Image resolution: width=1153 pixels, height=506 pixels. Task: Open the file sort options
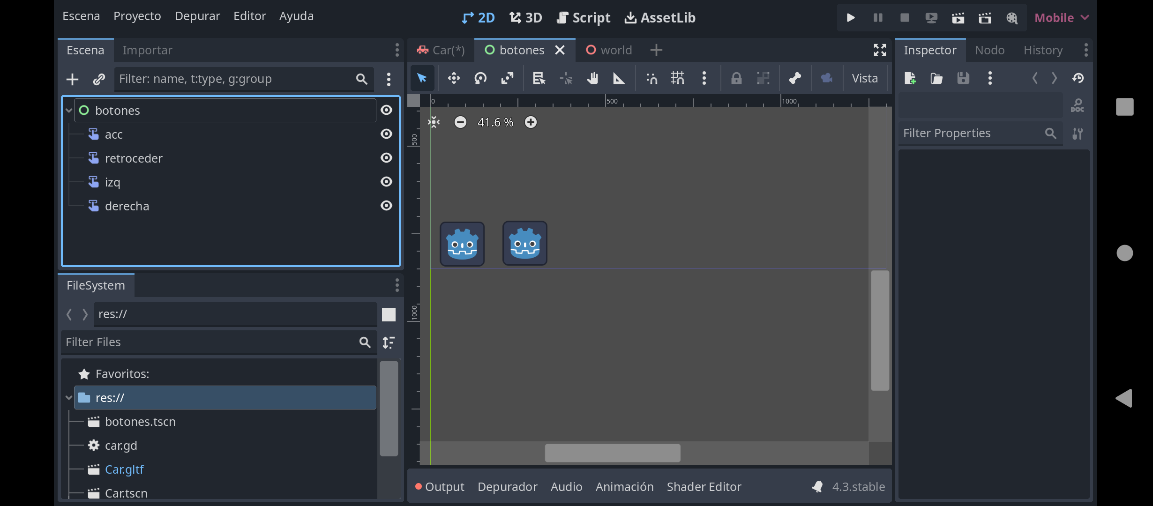pos(389,342)
